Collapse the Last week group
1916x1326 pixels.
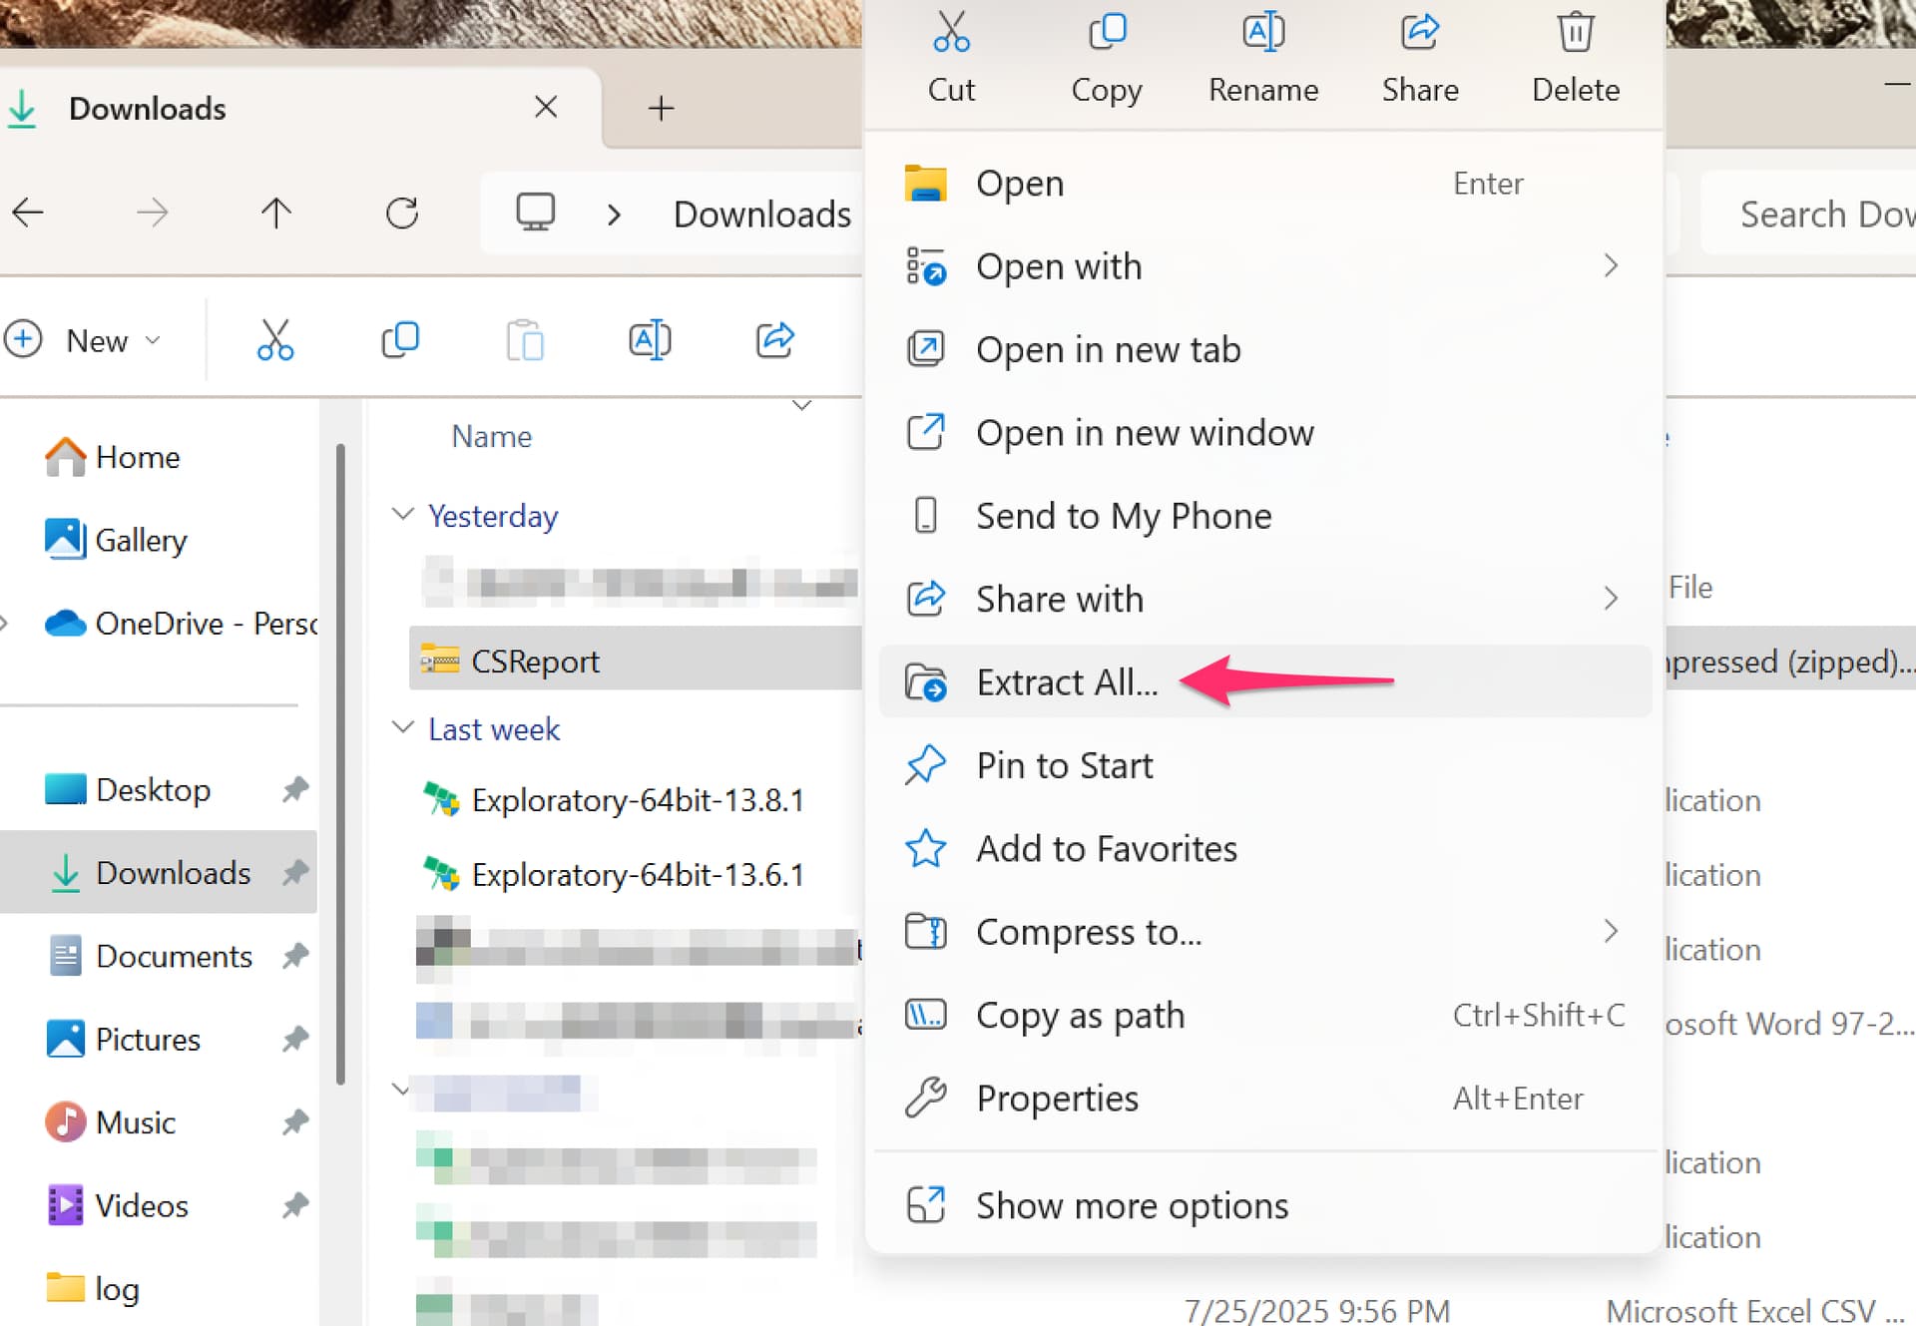402,727
